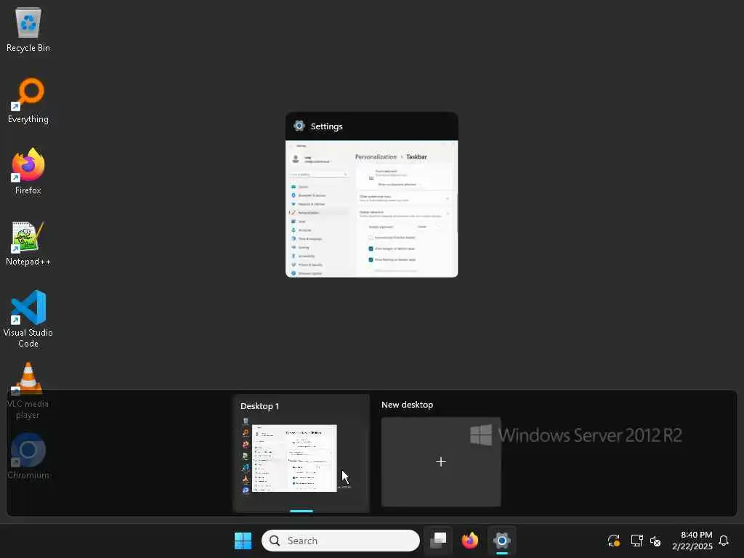Open the notifications bell icon

click(x=724, y=541)
